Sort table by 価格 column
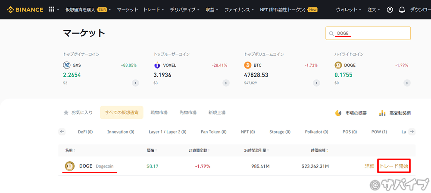The height and width of the screenshot is (193, 431). (152, 150)
